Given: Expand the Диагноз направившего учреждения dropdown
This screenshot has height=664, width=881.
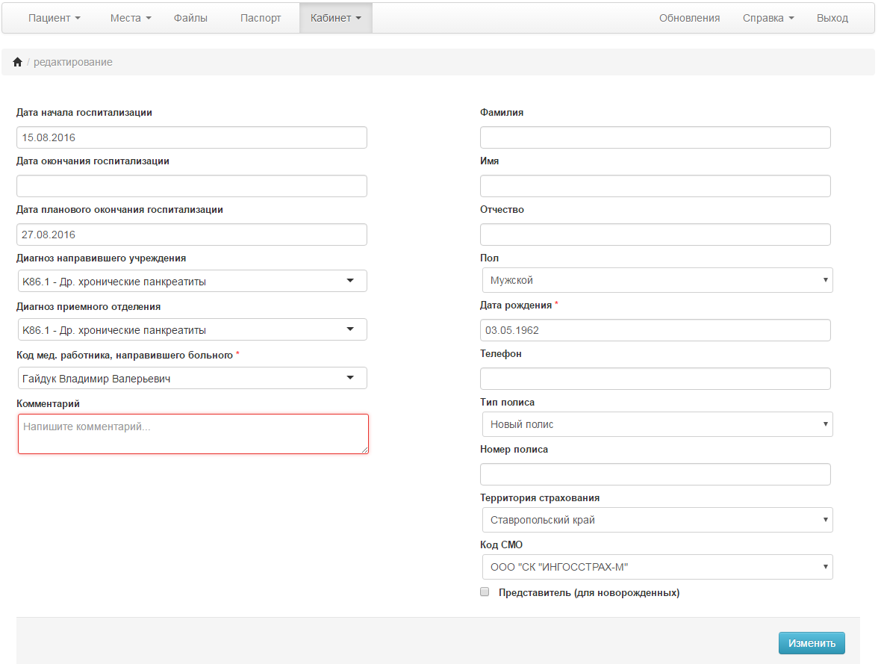Looking at the screenshot, I should (192, 281).
